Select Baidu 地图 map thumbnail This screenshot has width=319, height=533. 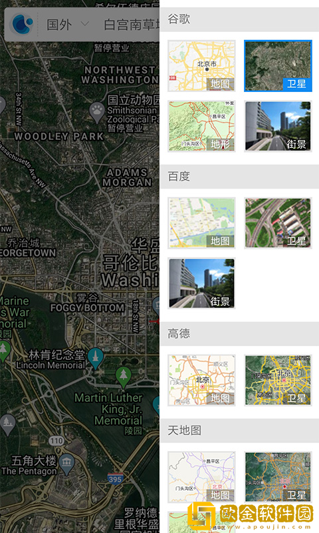[202, 223]
